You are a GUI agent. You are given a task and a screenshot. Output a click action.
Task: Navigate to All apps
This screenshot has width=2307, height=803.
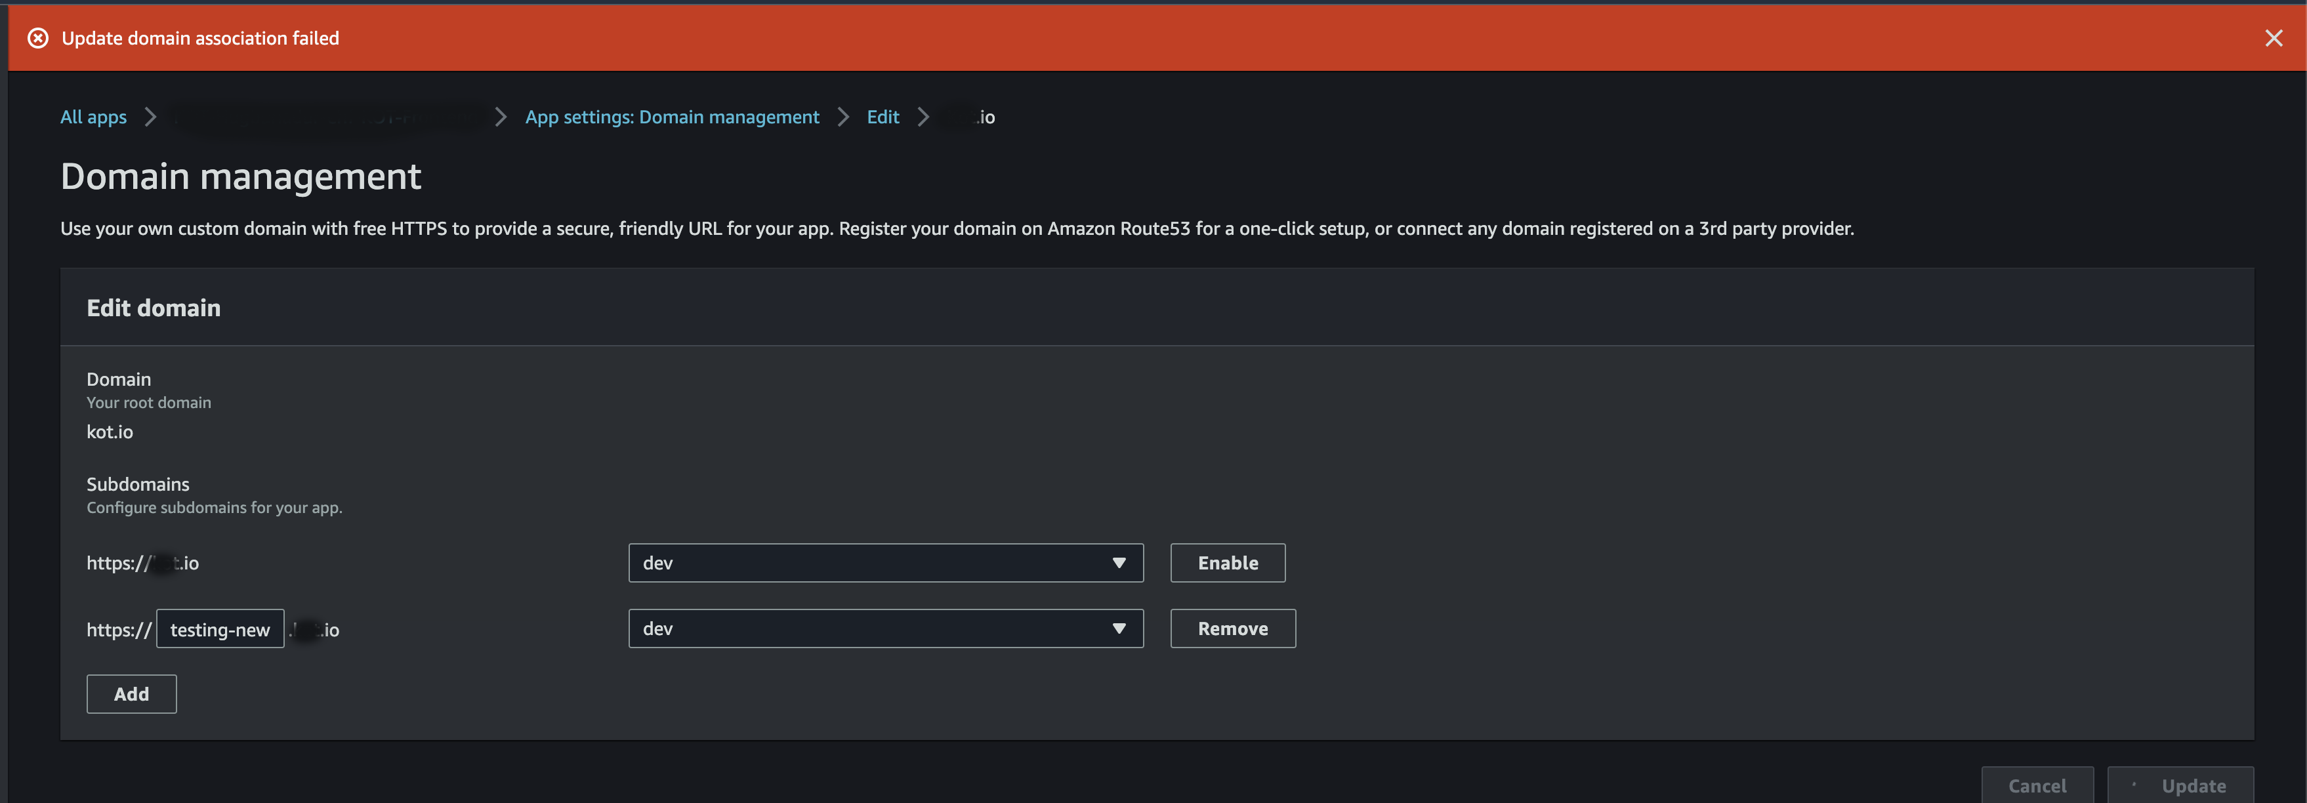pyautogui.click(x=93, y=116)
